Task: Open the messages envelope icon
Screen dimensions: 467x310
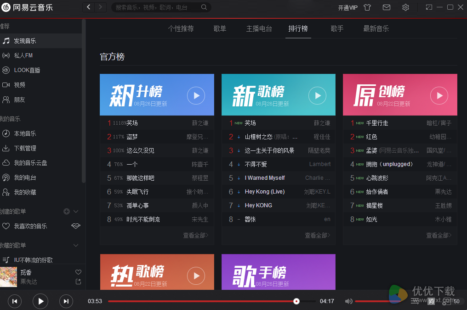Action: tap(386, 7)
